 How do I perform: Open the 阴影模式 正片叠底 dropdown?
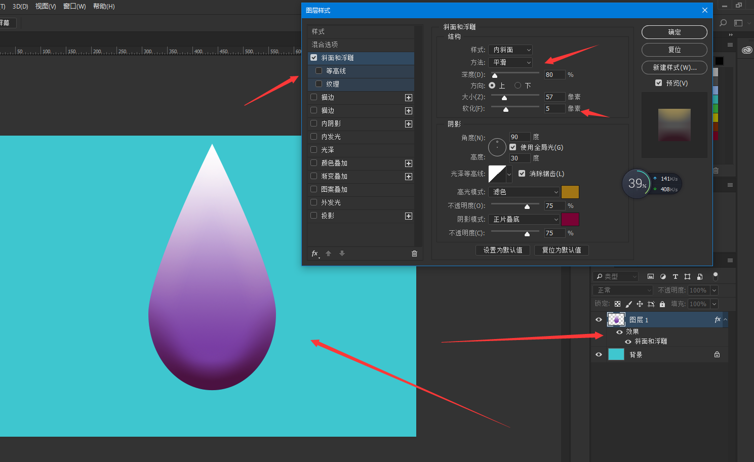coord(524,219)
